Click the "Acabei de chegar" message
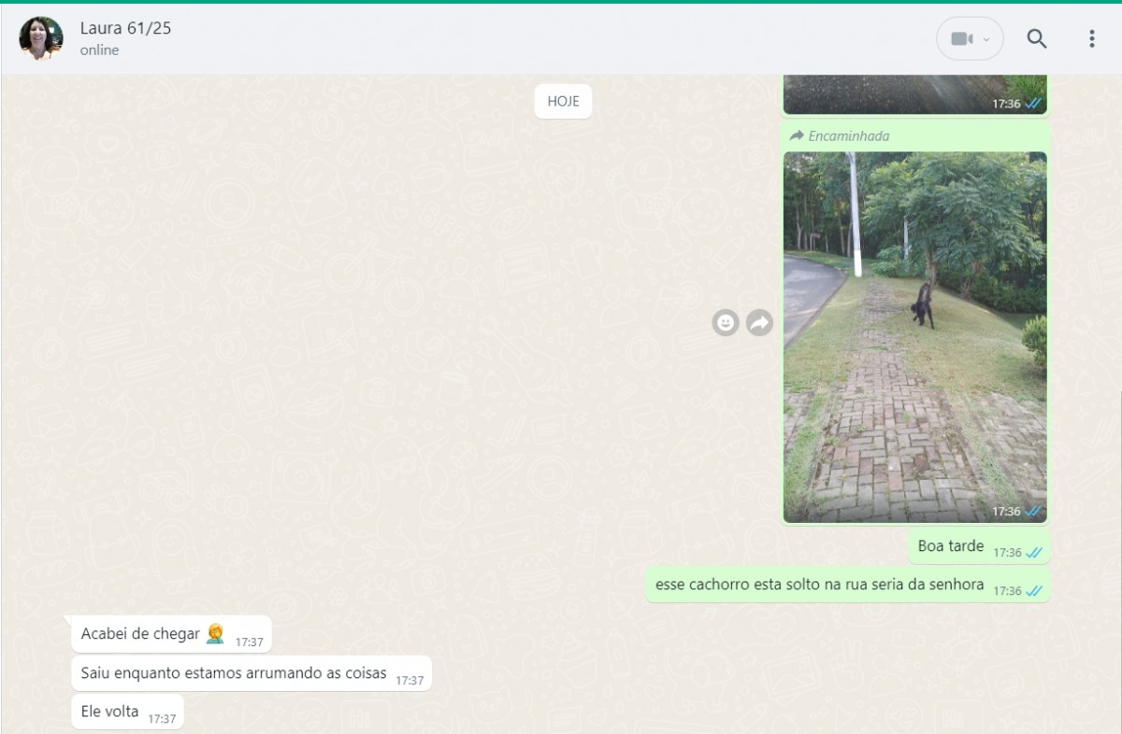Viewport: 1122px width, 734px height. pyautogui.click(x=140, y=634)
